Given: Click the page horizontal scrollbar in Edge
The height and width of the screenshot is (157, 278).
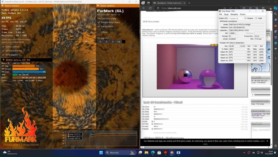Looking at the screenshot, I should pyautogui.click(x=190, y=147).
